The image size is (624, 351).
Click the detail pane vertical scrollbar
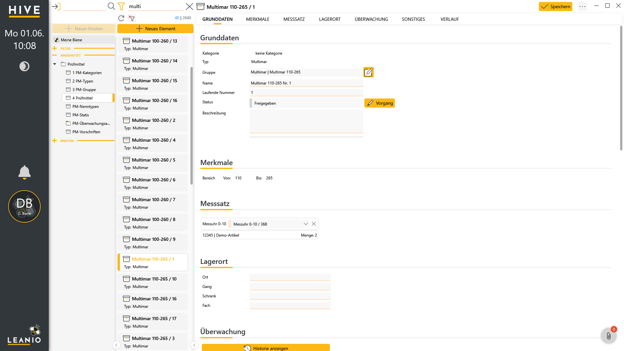621,88
